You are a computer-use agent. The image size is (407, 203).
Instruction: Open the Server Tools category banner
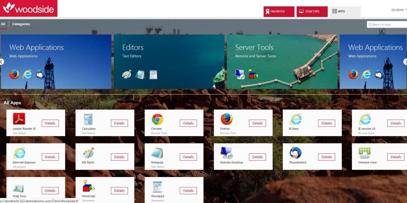[x=282, y=62]
